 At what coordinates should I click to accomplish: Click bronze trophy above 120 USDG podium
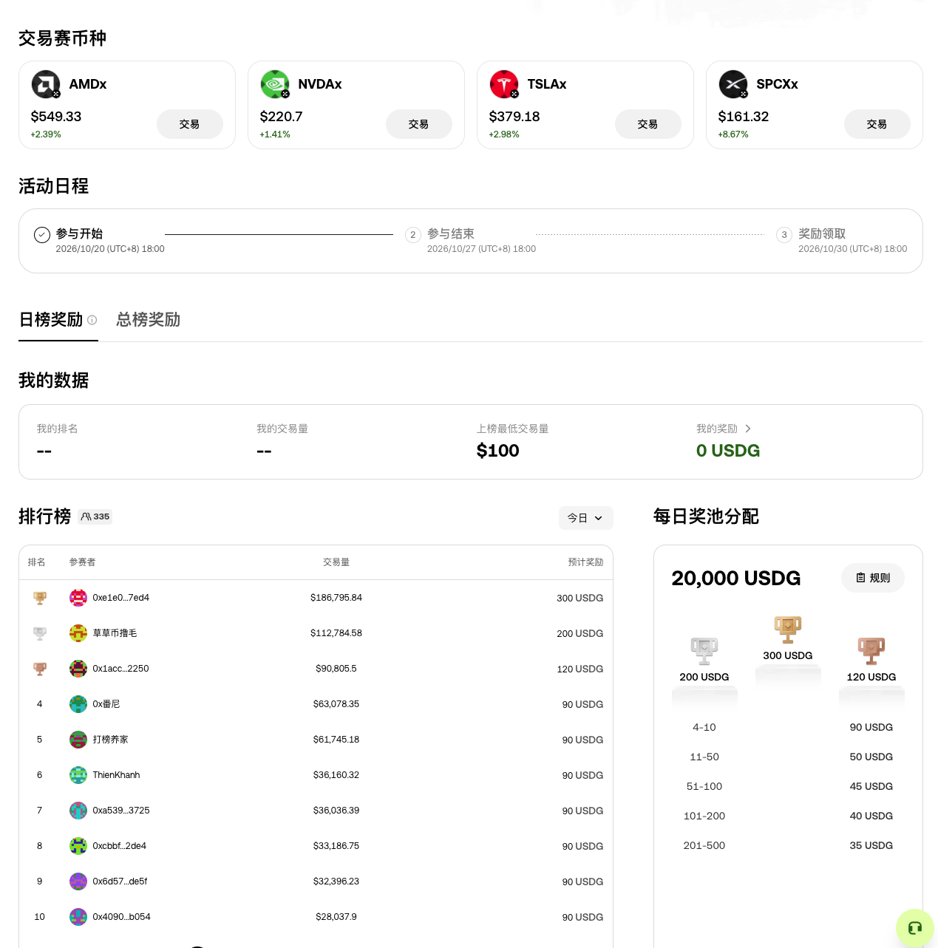(871, 651)
